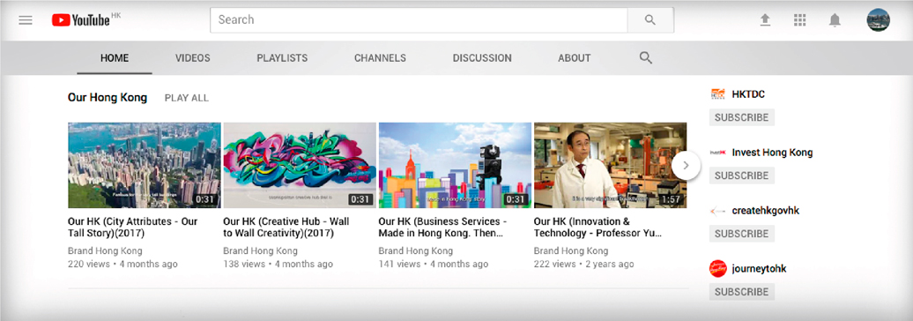Image resolution: width=913 pixels, height=321 pixels.
Task: Open title 'Our HK (Innovation & Technology - Professor Yu'
Action: (598, 228)
